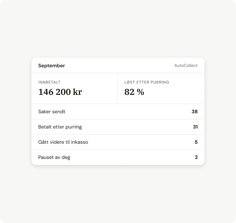Open the AutoCollect link
The width and height of the screenshot is (236, 223).
(x=186, y=65)
